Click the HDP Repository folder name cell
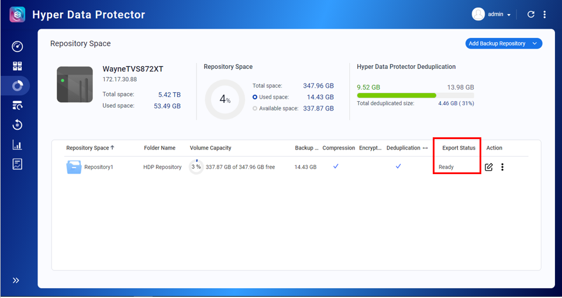This screenshot has height=298, width=562. 163,167
